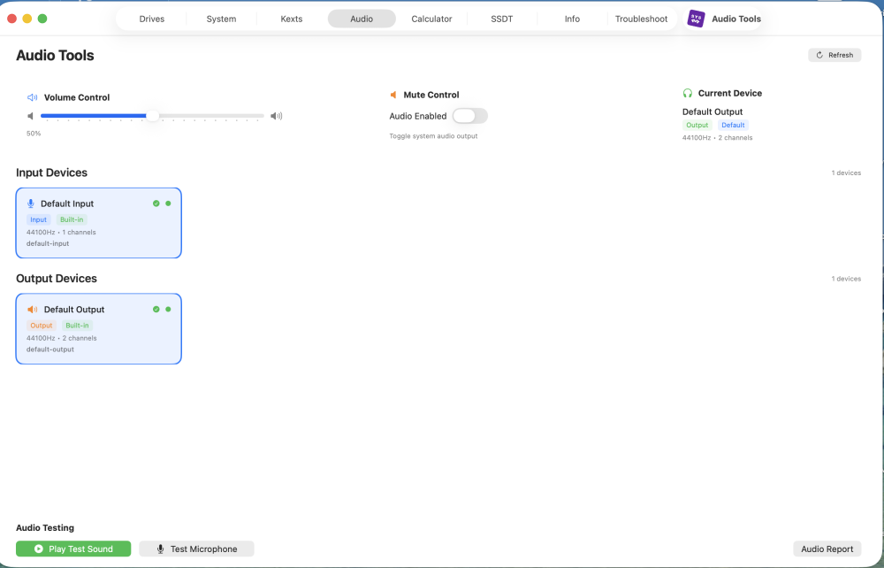Click the Output Devices heading
Image resolution: width=884 pixels, height=568 pixels.
(57, 279)
